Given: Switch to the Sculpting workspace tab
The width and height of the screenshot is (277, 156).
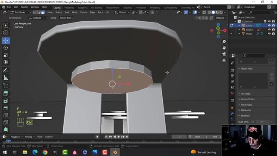Looking at the screenshot, I should tap(83, 8).
